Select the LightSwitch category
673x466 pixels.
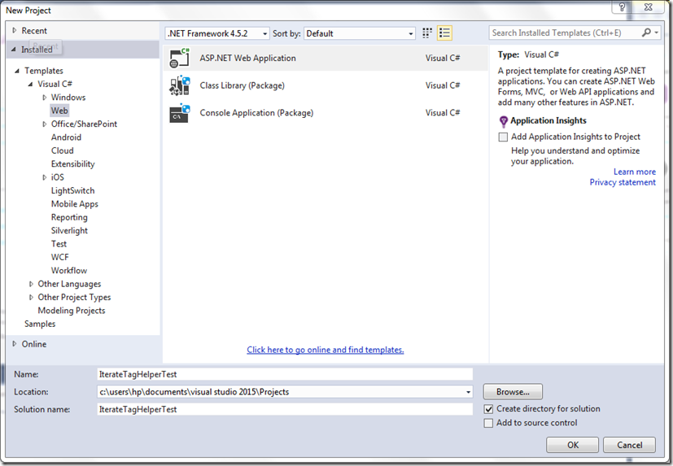[x=72, y=190]
